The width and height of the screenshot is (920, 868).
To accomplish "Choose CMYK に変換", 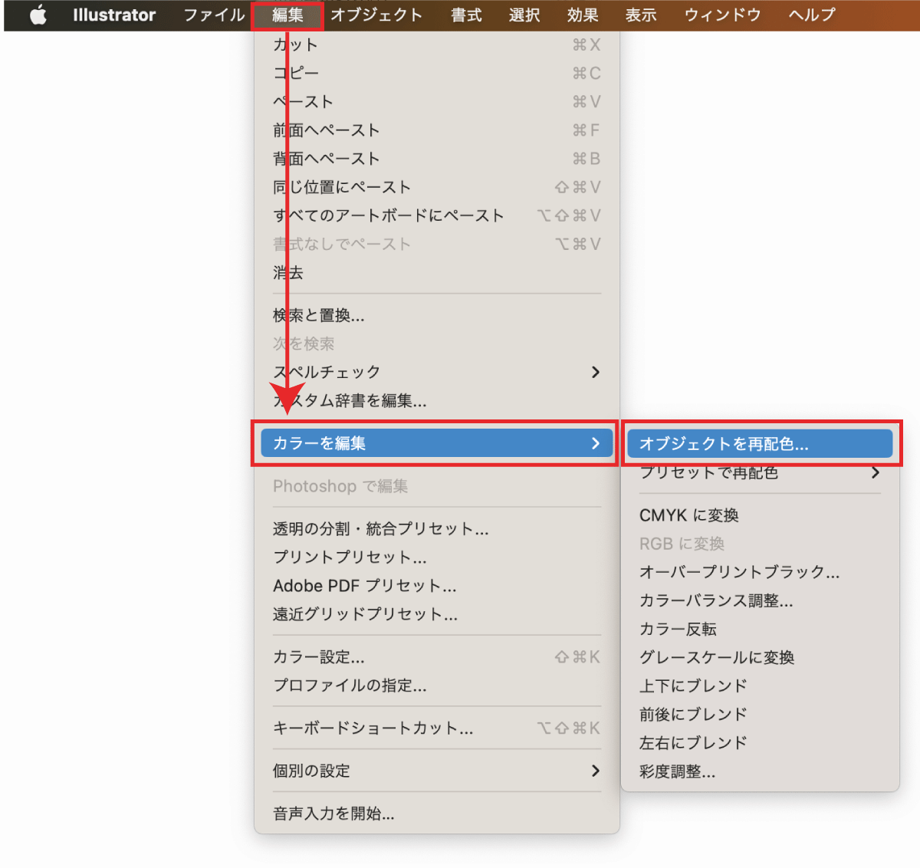I will 760,515.
